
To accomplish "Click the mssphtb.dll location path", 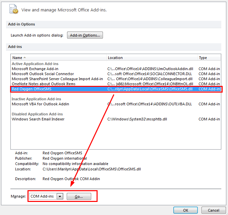I will click(137, 119).
